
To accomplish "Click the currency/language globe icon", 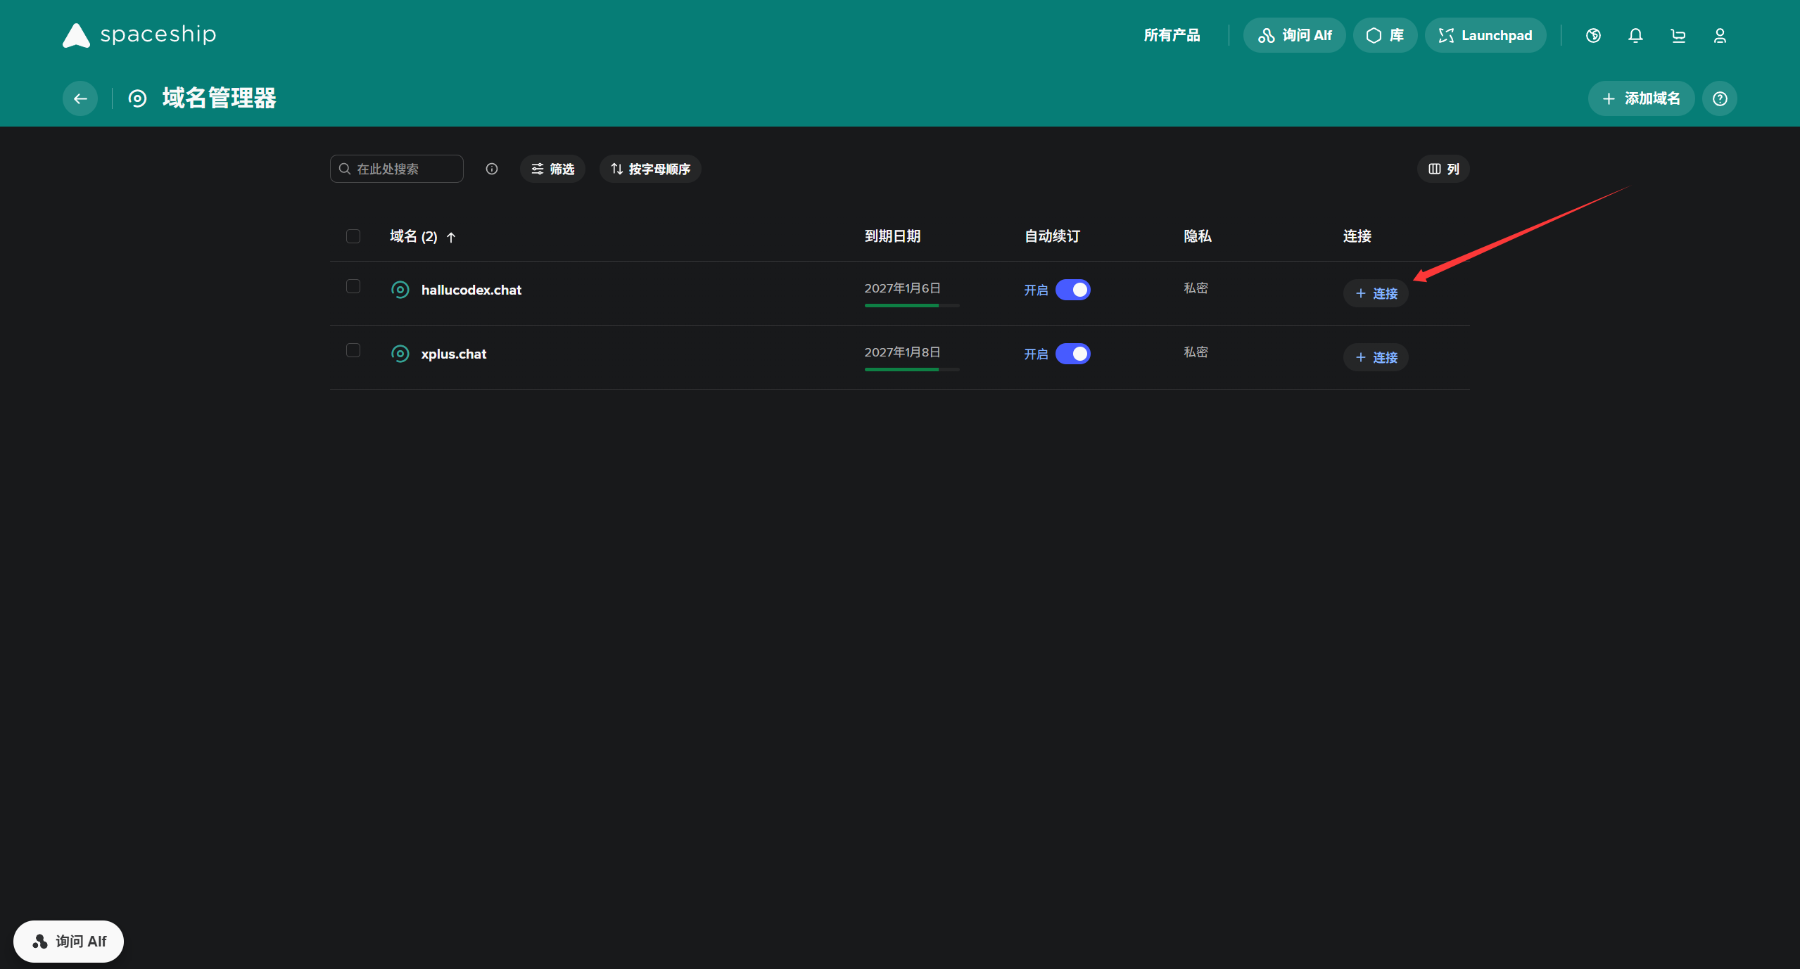I will coord(1593,35).
